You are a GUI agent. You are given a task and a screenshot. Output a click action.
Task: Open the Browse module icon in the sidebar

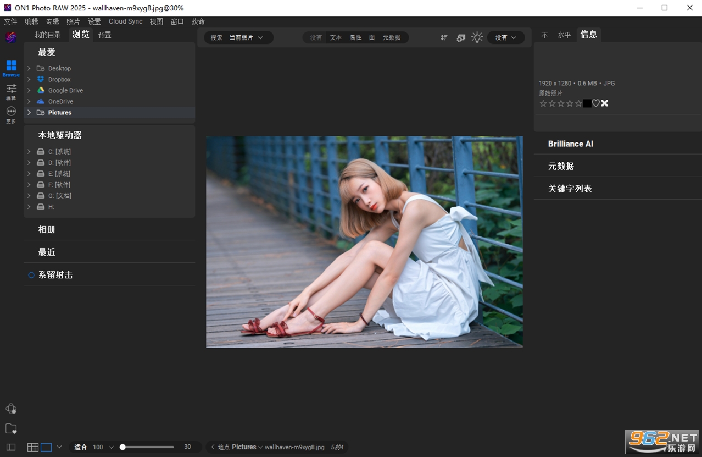(11, 68)
